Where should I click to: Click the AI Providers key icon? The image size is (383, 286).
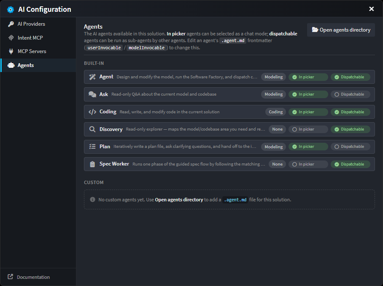point(11,24)
